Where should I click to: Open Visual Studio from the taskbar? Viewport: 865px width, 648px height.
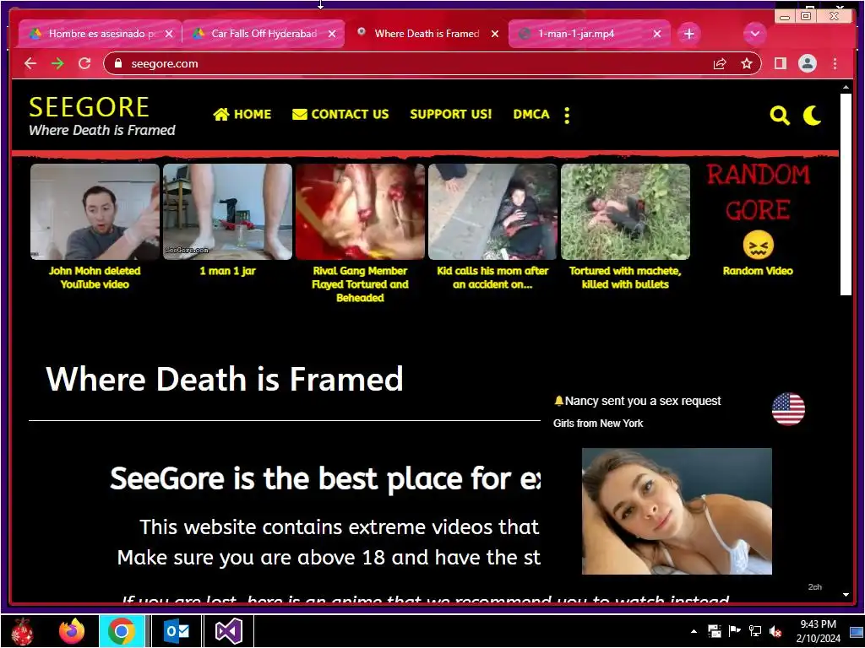228,631
